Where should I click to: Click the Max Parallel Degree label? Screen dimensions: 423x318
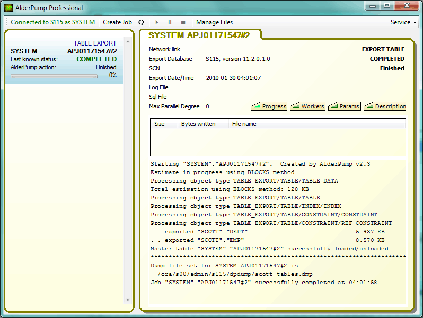(x=174, y=107)
